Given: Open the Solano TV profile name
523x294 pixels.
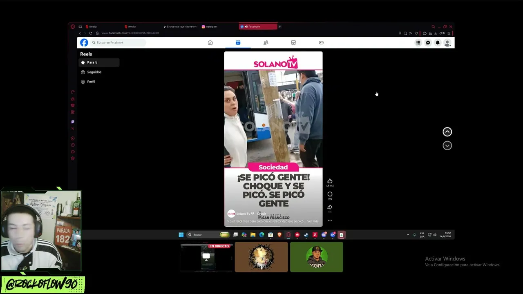Looking at the screenshot, I should pyautogui.click(x=244, y=214).
